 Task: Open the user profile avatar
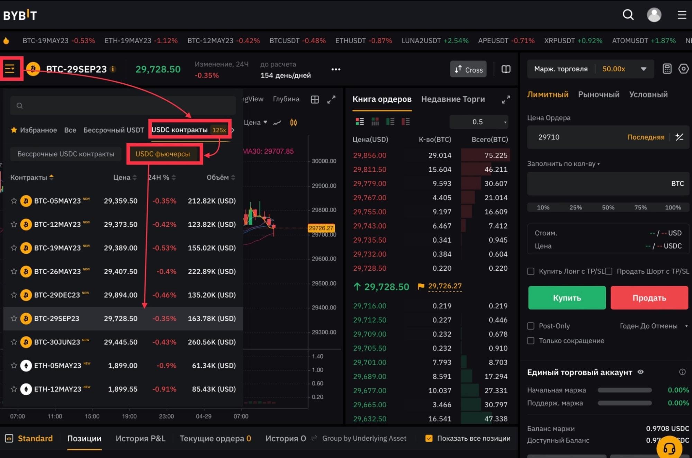(x=654, y=15)
